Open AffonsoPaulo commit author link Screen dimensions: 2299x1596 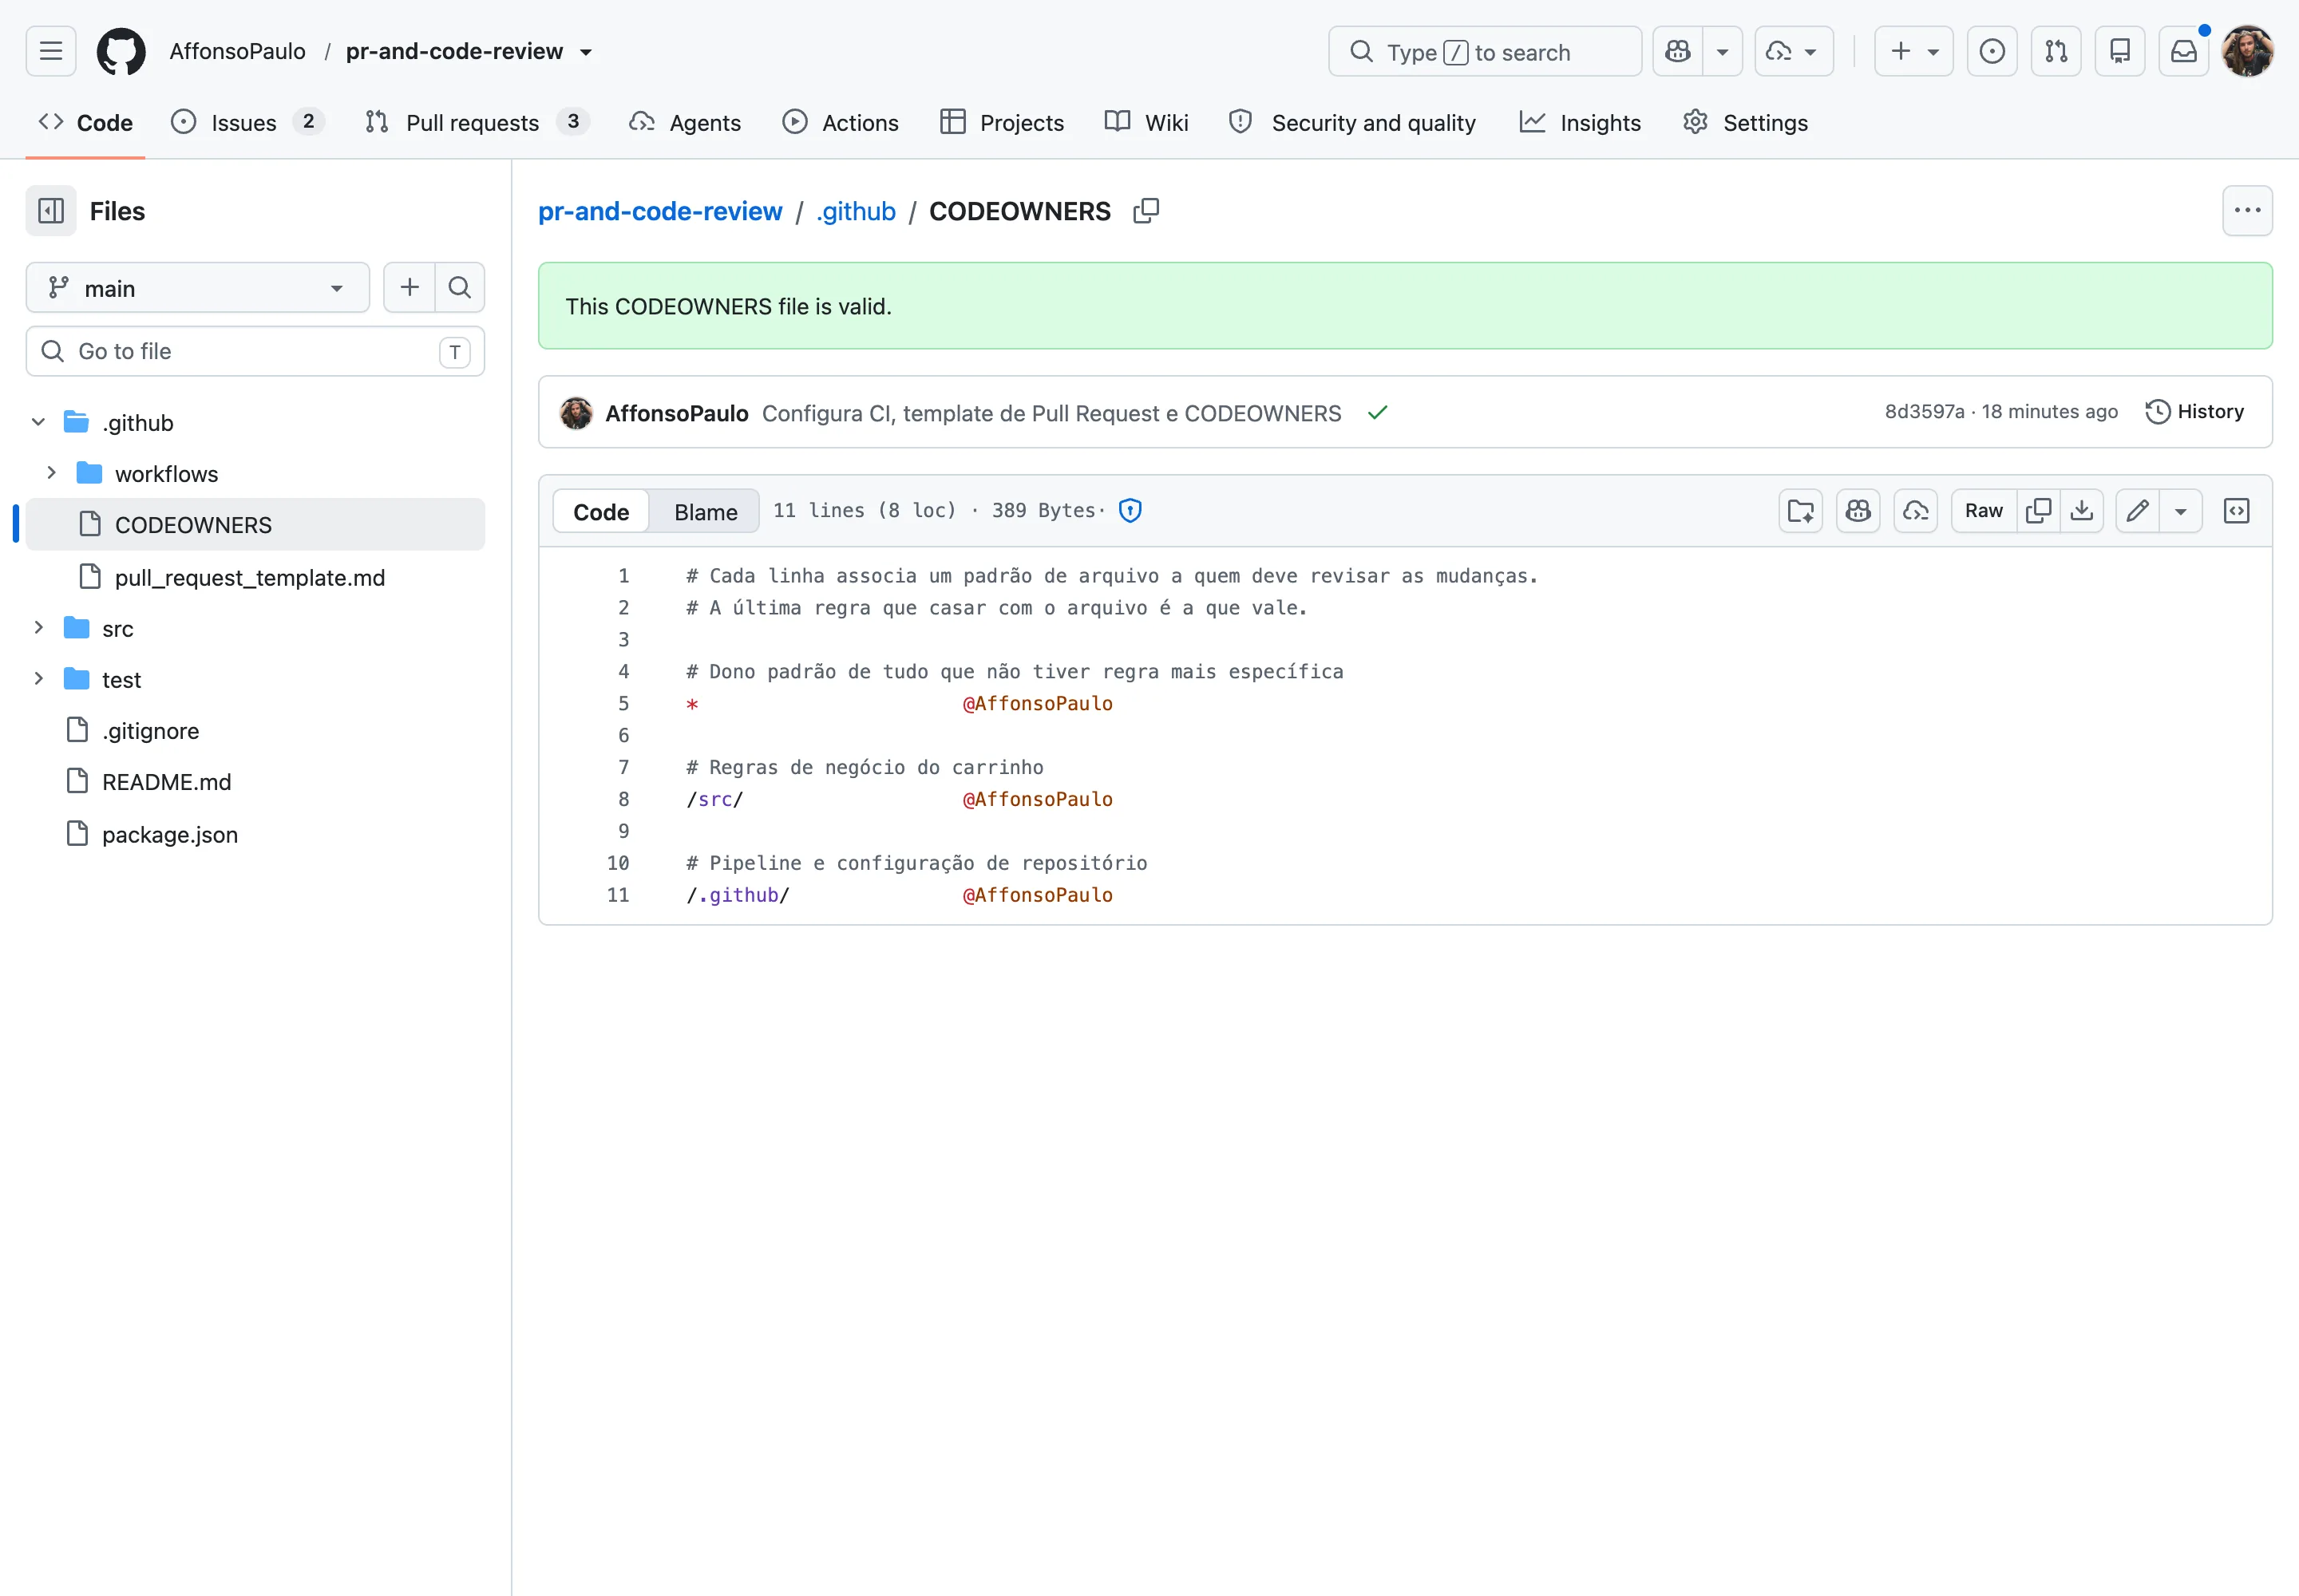point(676,413)
